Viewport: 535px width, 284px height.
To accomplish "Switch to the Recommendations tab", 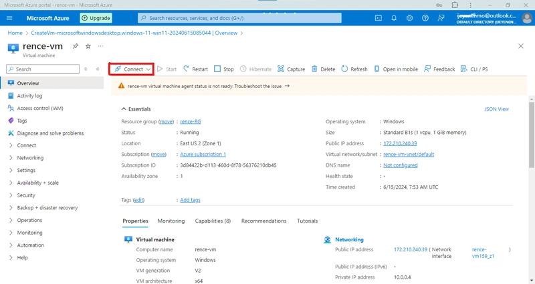I will (x=263, y=221).
